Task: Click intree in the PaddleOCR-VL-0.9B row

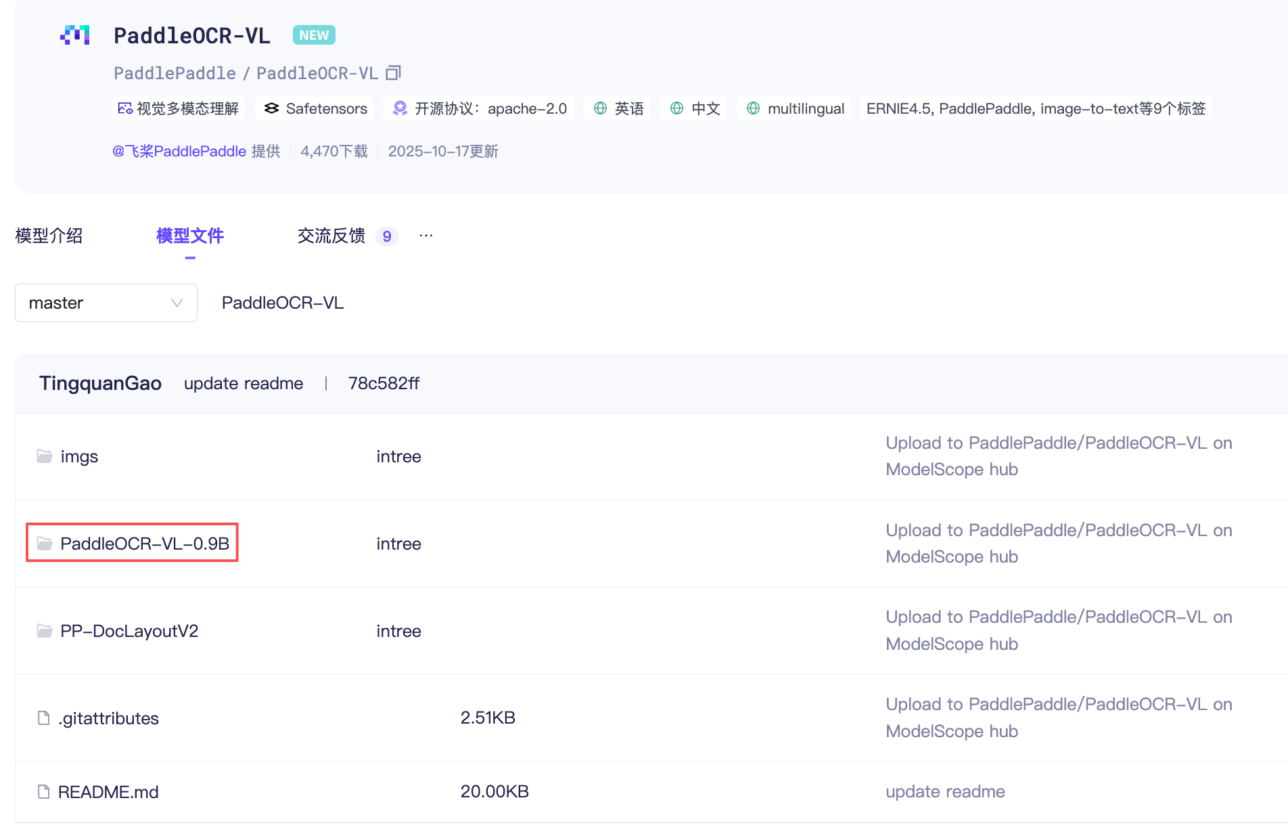Action: (x=398, y=544)
